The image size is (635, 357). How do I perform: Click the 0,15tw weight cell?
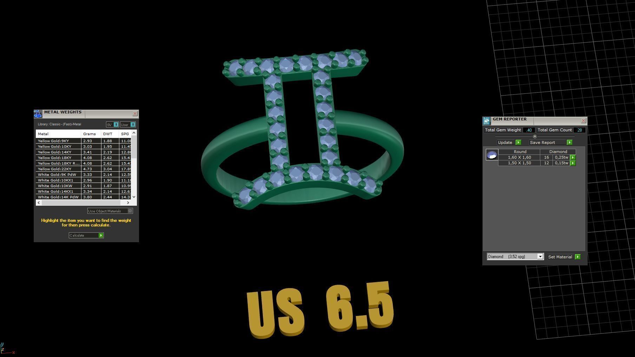click(x=561, y=163)
